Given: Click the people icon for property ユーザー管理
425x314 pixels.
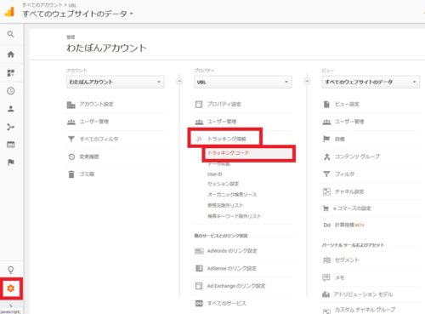Looking at the screenshot, I should click(x=199, y=122).
